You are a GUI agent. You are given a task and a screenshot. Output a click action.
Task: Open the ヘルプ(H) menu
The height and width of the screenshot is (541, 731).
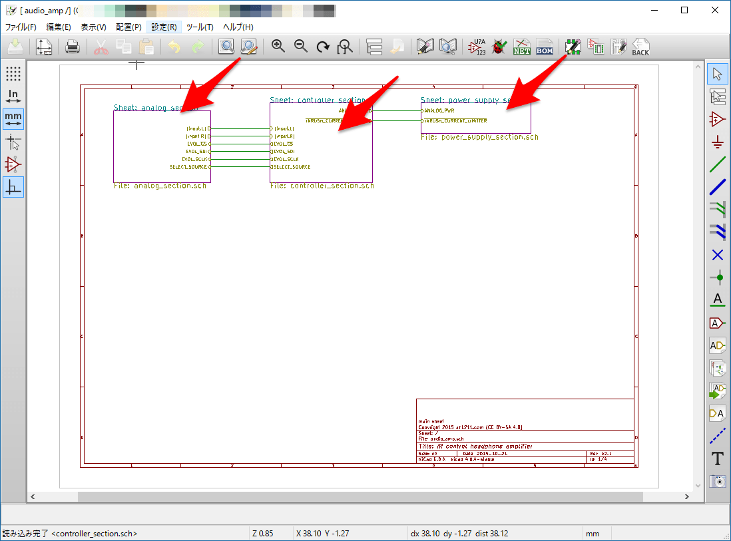tap(238, 27)
